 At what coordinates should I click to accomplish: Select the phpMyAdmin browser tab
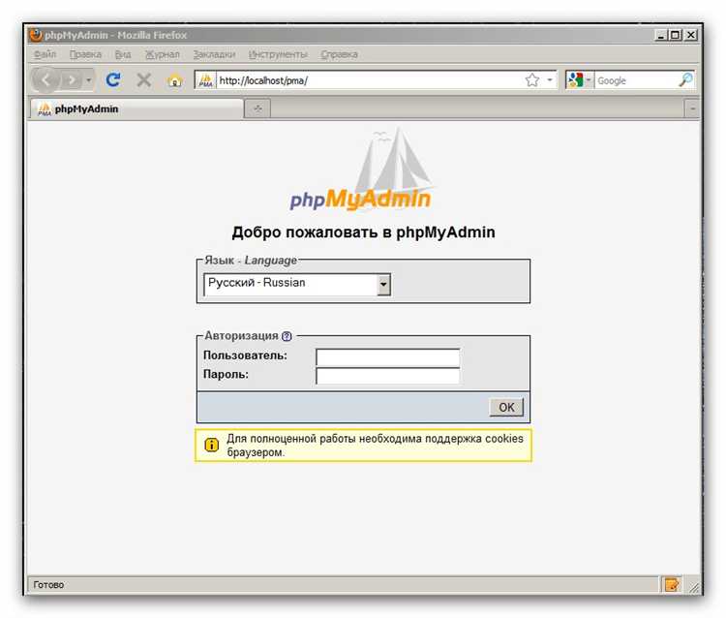(137, 108)
